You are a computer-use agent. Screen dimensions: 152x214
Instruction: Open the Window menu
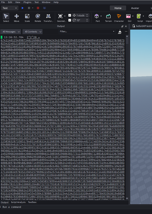(46, 2)
